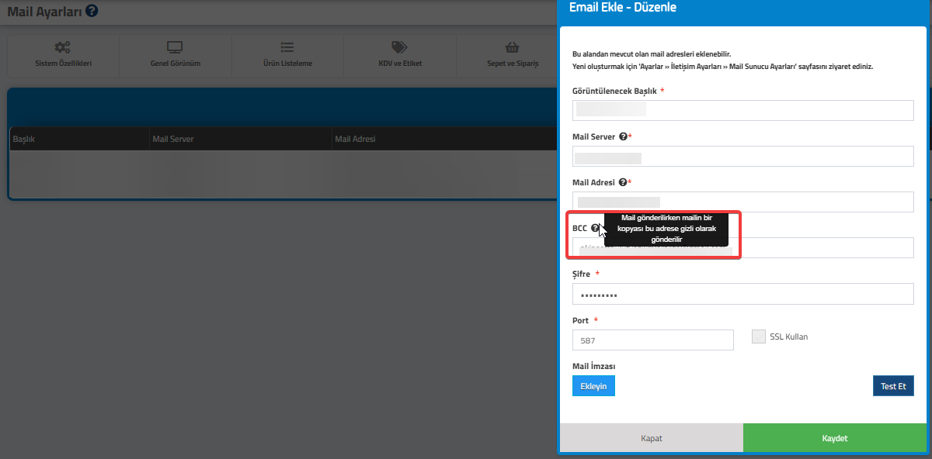Click into the Mail Server text field
932x459 pixels.
tap(742, 157)
